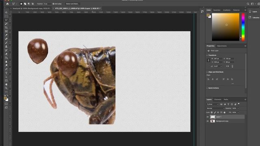The width and height of the screenshot is (260, 146).
Task: Toggle lock image pixels brush icon
Action: pos(215,112)
